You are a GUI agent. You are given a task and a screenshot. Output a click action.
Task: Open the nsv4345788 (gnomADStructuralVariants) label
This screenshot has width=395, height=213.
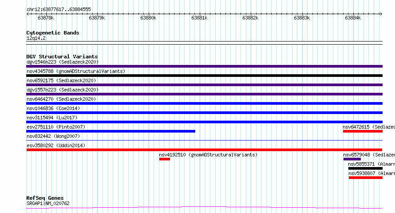coord(76,71)
